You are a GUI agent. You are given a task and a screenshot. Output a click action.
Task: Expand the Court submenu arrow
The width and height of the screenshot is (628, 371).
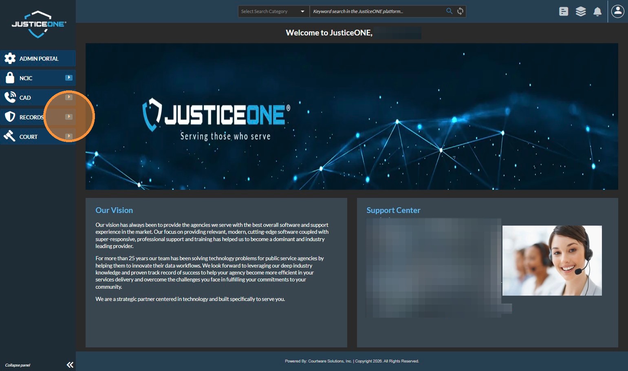click(x=69, y=136)
